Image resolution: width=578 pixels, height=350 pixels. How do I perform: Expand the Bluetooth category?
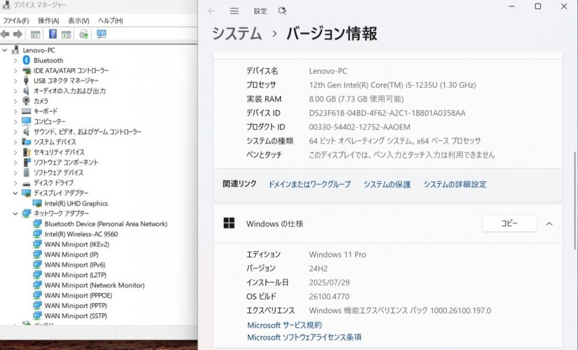click(15, 61)
